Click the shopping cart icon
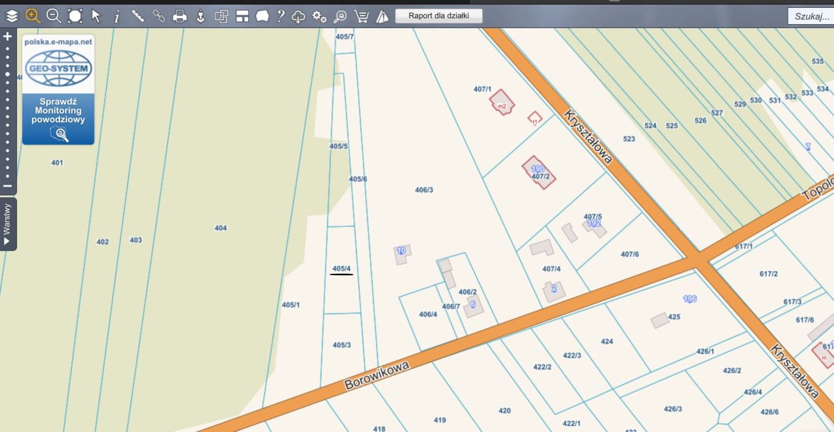Screen dimensions: 834x432 point(361,16)
